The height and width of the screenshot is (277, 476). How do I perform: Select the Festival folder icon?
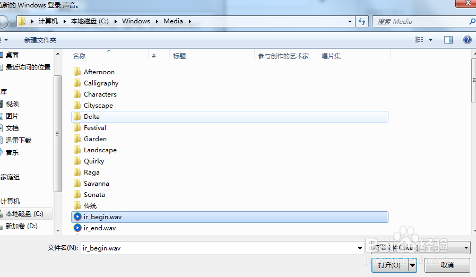click(77, 127)
